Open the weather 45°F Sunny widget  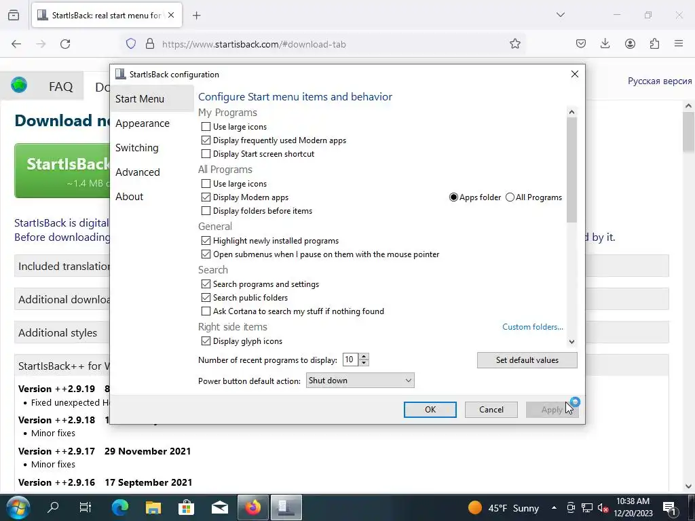(504, 508)
